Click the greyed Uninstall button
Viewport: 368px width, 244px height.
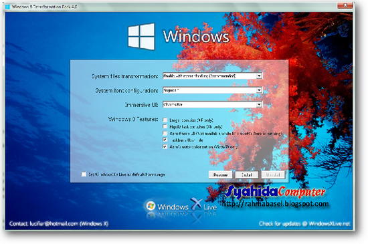(x=273, y=175)
